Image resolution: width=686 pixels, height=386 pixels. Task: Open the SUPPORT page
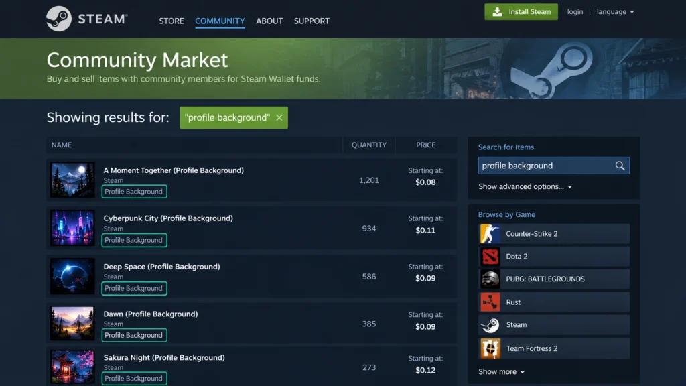(x=312, y=21)
